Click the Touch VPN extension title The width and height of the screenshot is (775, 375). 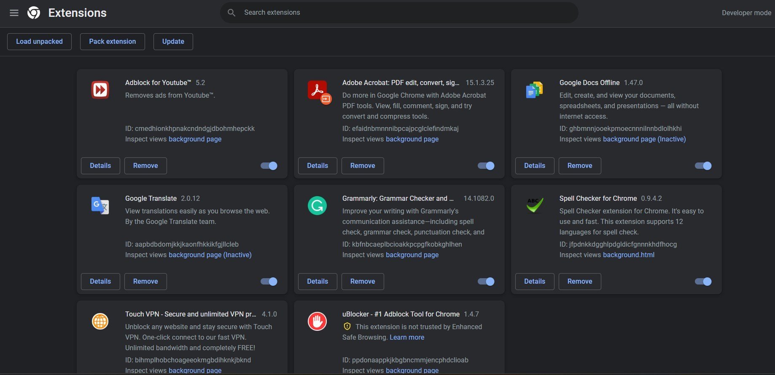tap(191, 314)
